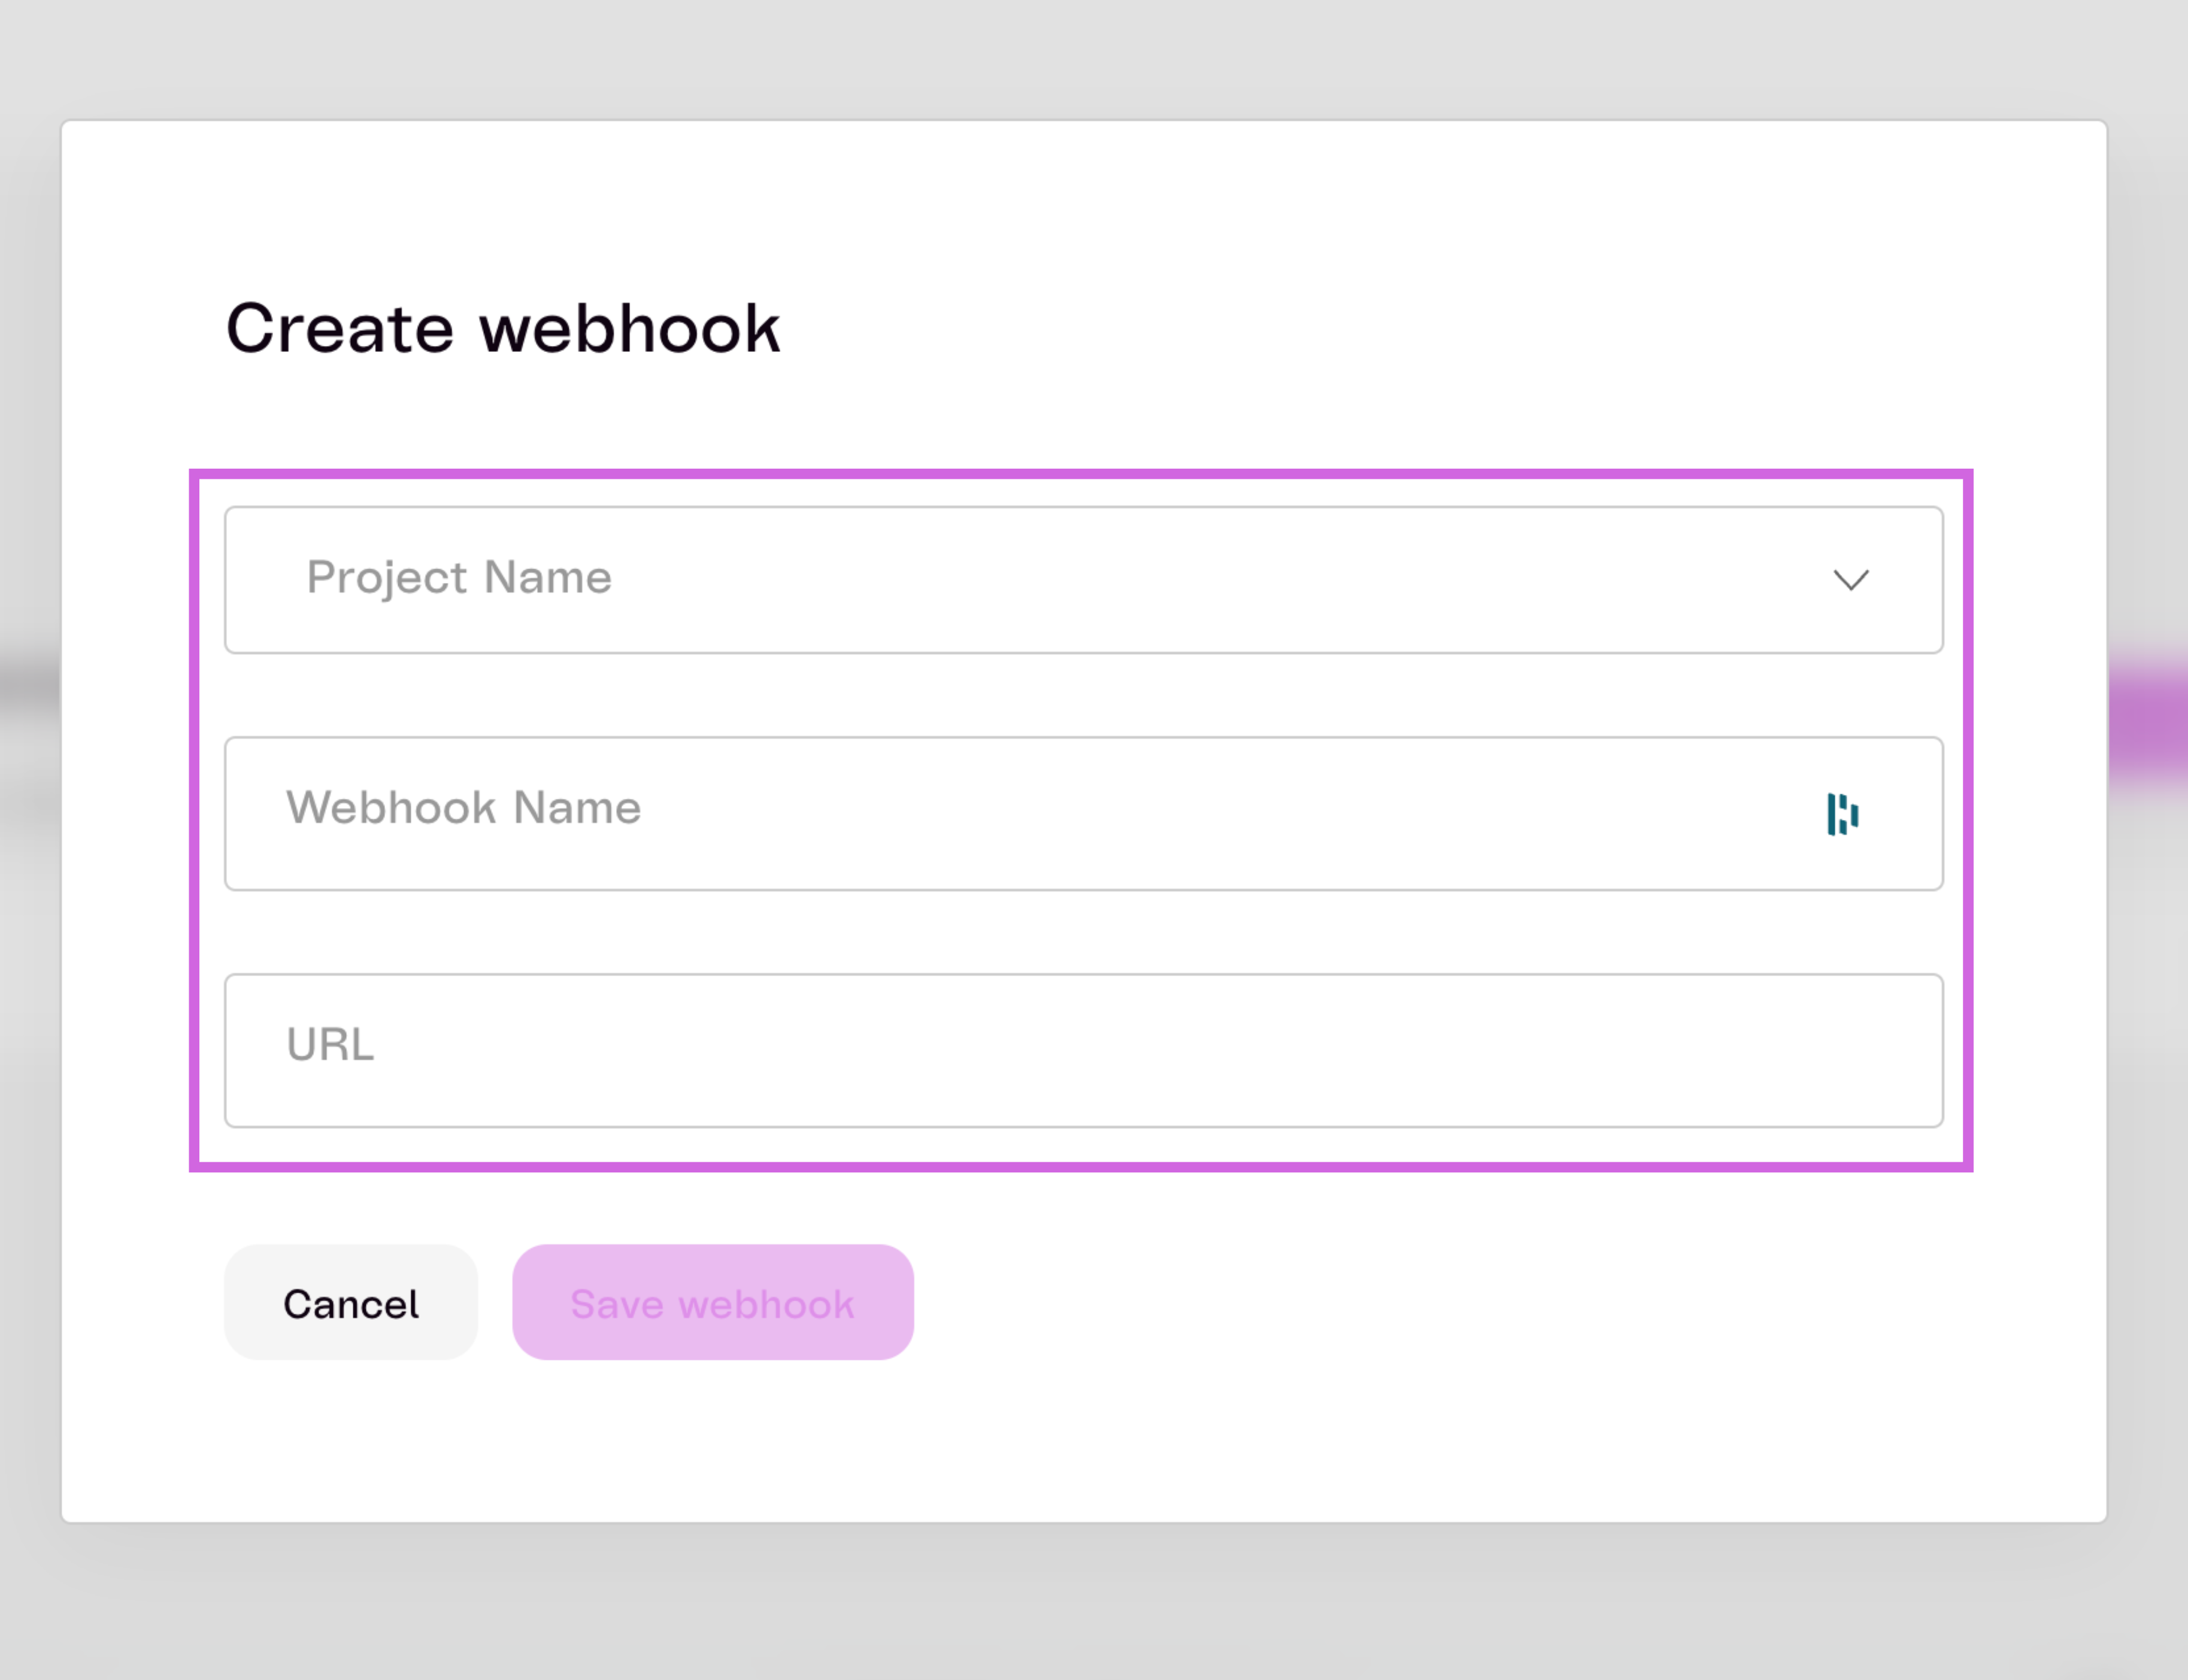Click the empty area right of Webhook Name text
Viewport: 2188px width, 1680px height.
[1231, 814]
